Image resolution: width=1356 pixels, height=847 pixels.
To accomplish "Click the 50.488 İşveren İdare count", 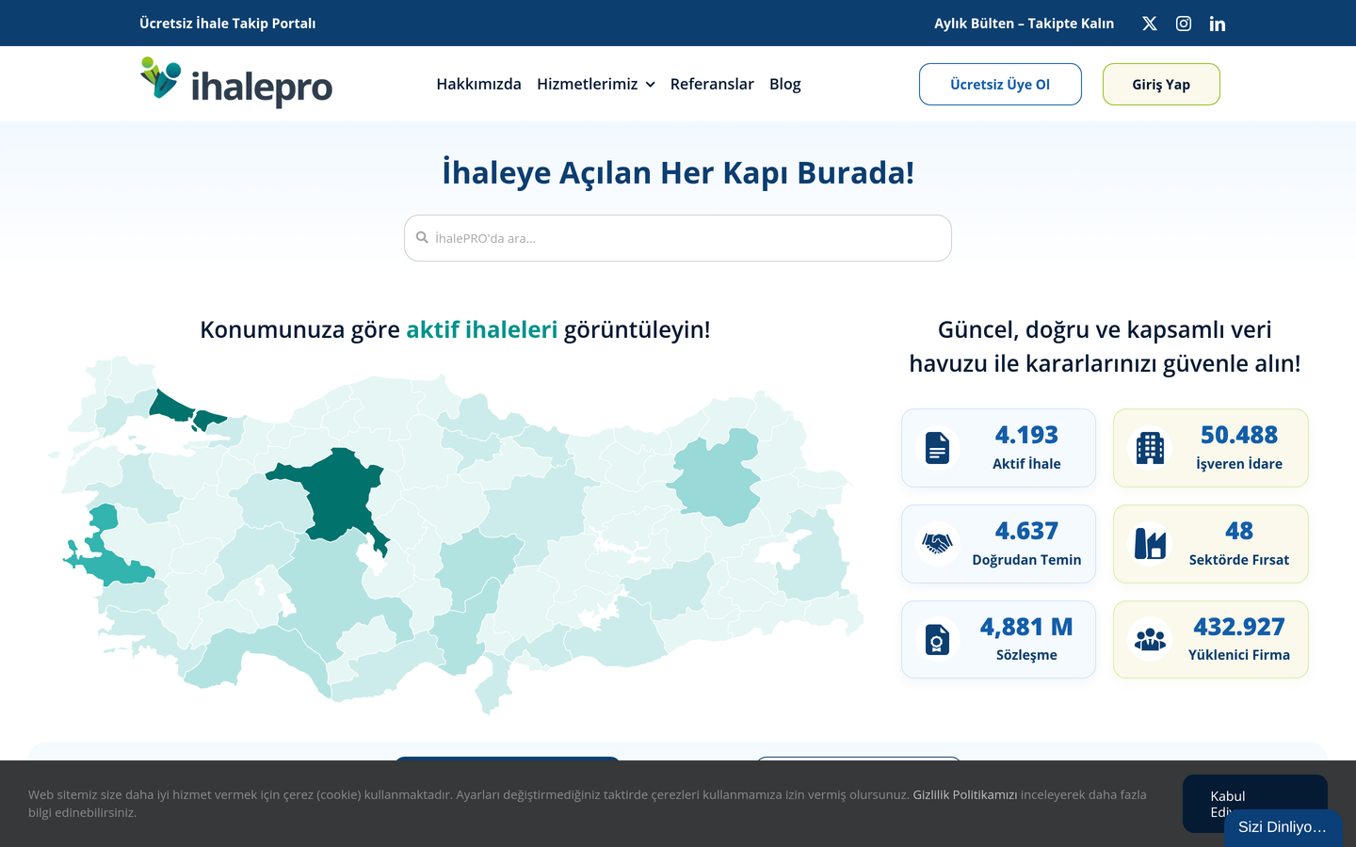I will coord(1239,435).
